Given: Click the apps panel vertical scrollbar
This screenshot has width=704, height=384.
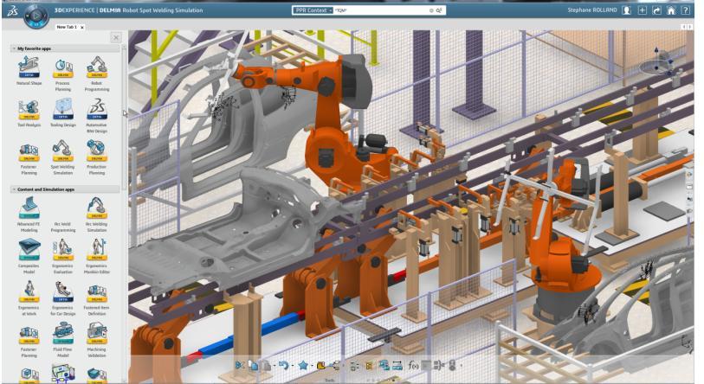Looking at the screenshot, I should (125, 117).
